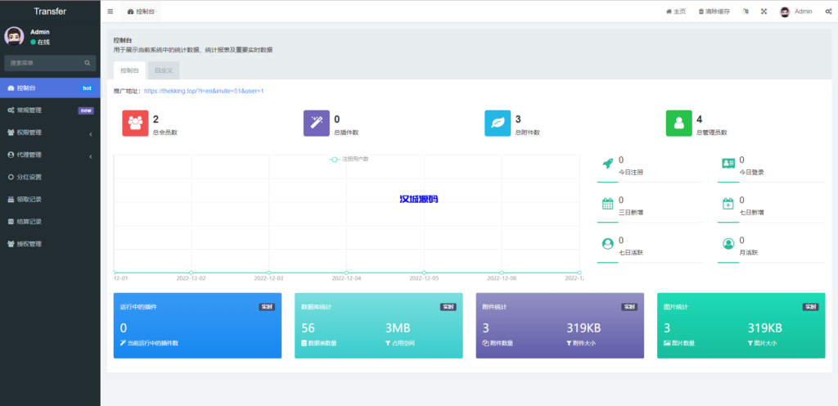Viewport: 838px width, 406px height.
Task: Click the purple 总插件数 magic wand icon
Action: (x=316, y=124)
